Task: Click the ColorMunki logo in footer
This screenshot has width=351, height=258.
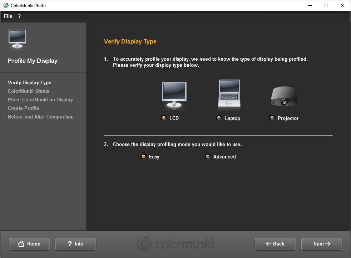Action: pos(175,244)
